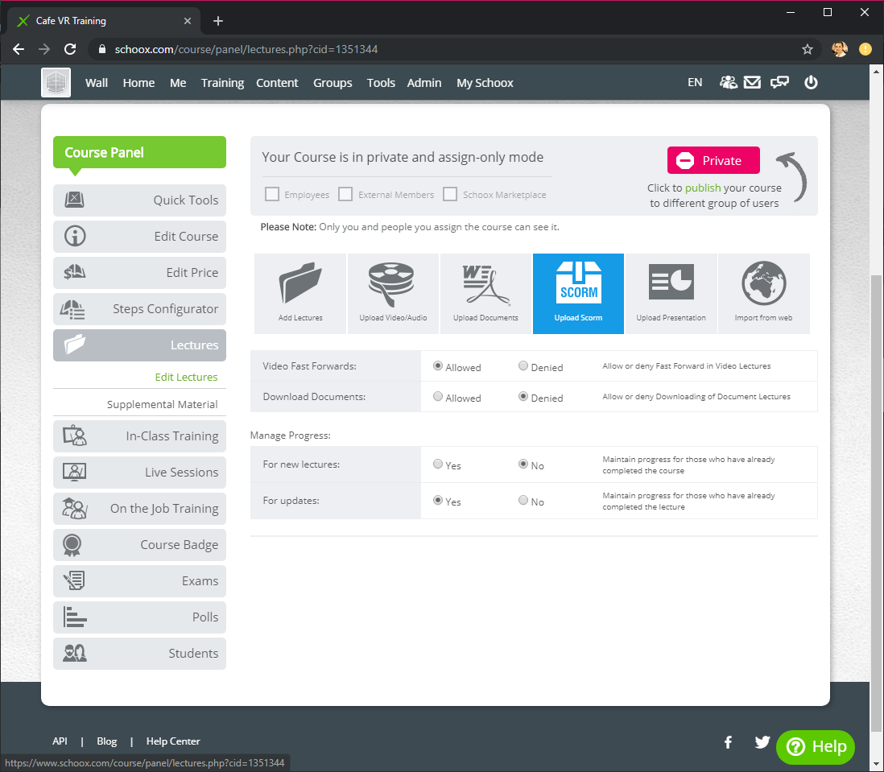Click the green publish link
The height and width of the screenshot is (772, 884).
(703, 188)
